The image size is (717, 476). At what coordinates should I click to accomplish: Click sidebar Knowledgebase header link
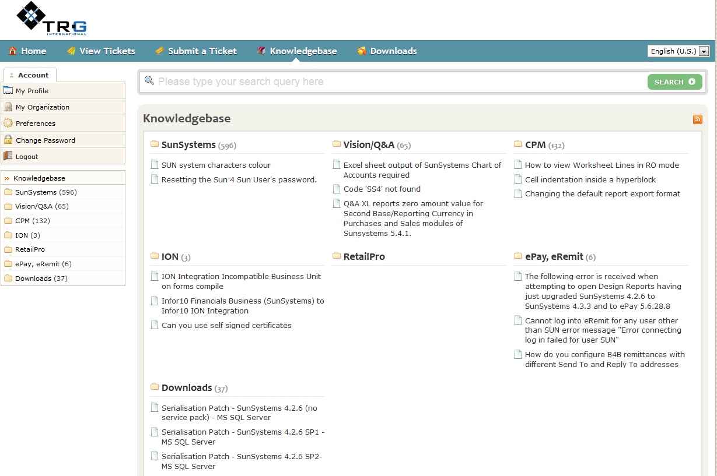(39, 178)
